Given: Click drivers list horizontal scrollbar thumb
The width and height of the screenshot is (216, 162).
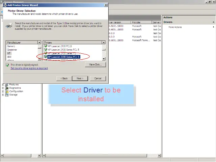Looking at the screenshot, I should click(97, 156).
